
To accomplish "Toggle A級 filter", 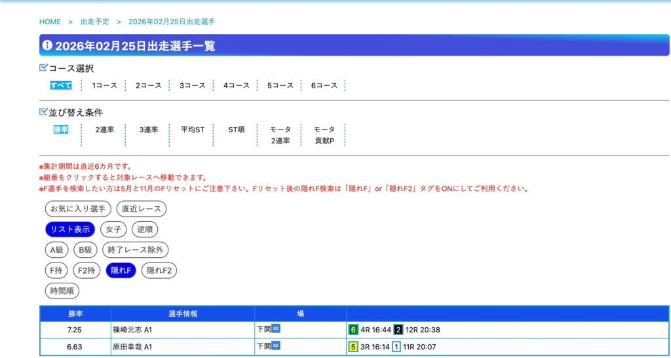I will pyautogui.click(x=56, y=250).
